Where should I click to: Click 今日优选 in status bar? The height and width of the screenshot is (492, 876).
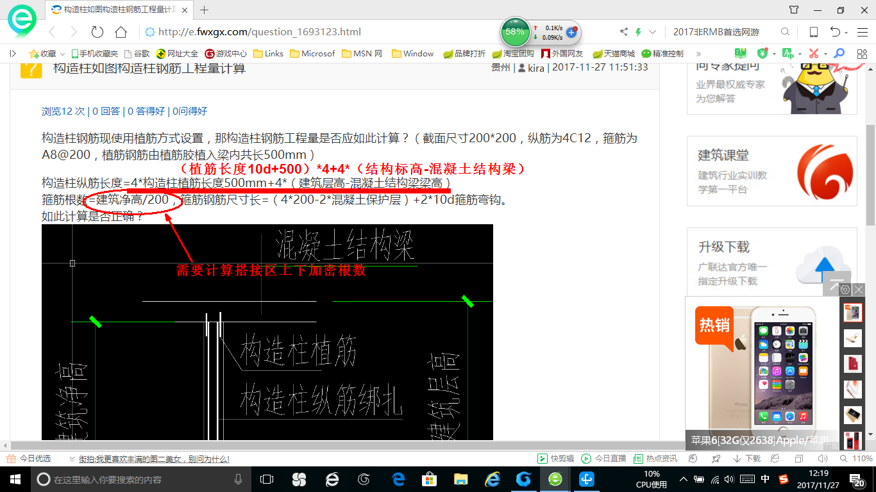click(x=29, y=459)
